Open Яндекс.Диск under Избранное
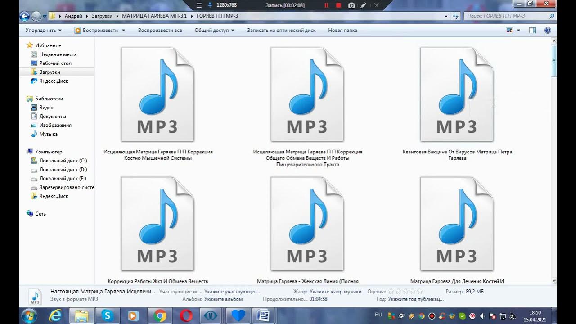The height and width of the screenshot is (324, 576). (x=54, y=81)
